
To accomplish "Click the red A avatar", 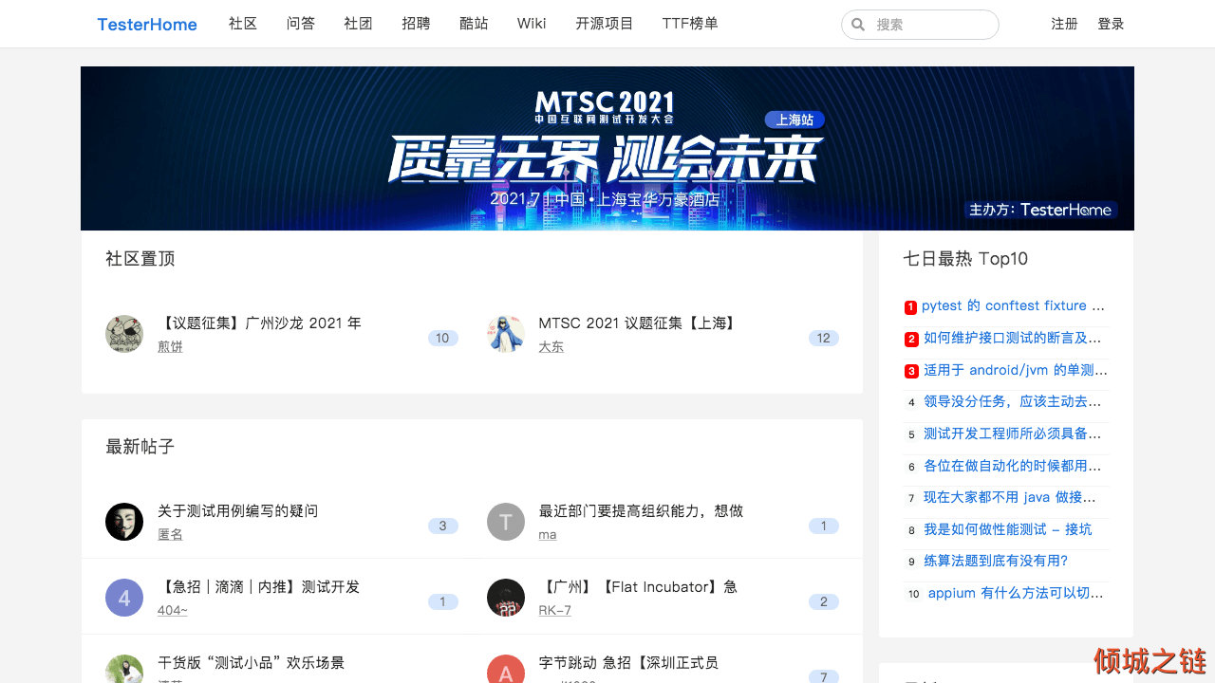I will point(506,669).
